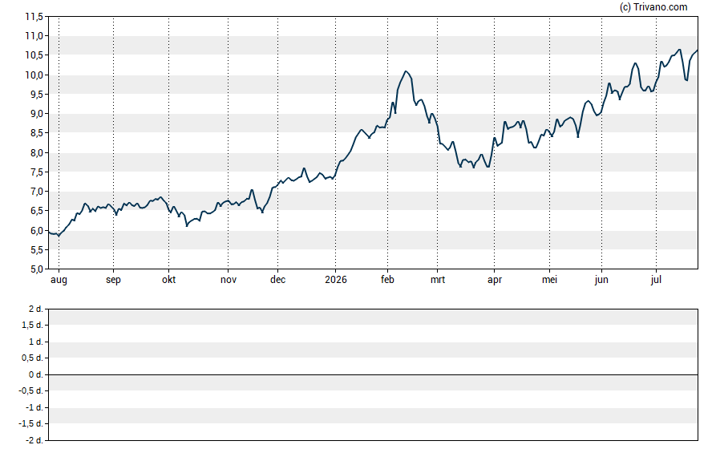Click the mei month label
The width and height of the screenshot is (712, 453).
click(x=549, y=279)
